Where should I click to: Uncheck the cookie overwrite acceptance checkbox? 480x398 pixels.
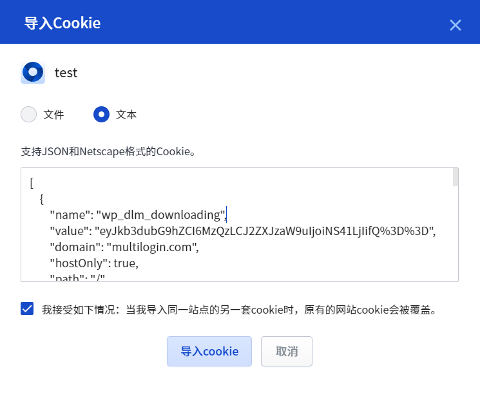click(27, 308)
